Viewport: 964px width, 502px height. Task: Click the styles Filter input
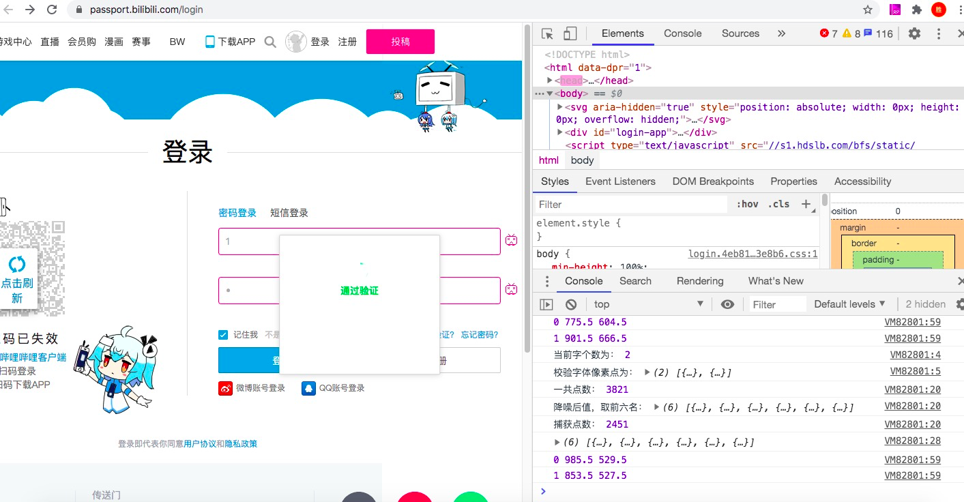631,204
